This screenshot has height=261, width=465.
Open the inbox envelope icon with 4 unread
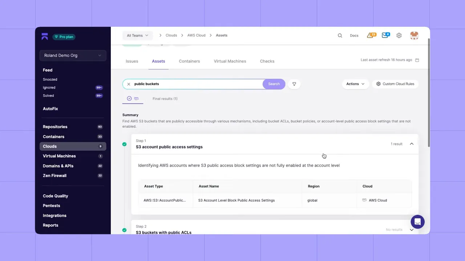click(385, 35)
